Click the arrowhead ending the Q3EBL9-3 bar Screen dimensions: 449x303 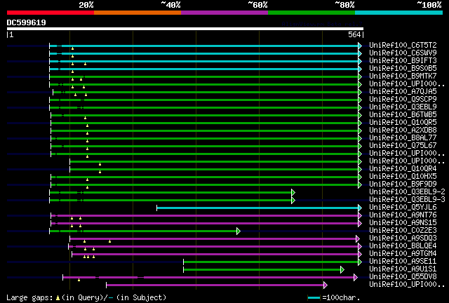coord(293,200)
